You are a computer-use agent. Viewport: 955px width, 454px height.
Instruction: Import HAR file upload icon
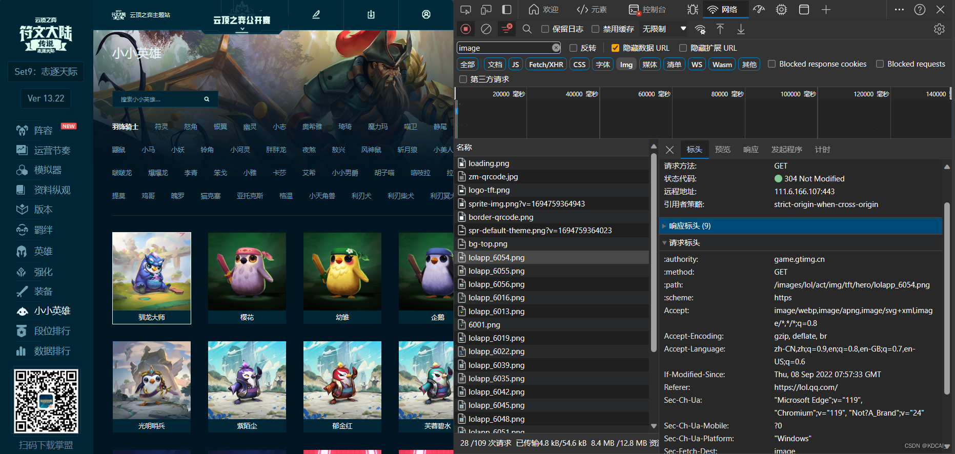720,29
